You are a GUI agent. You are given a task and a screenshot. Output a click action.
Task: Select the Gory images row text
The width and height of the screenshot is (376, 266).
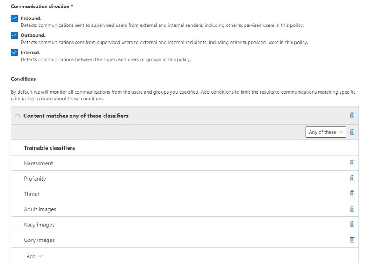(x=39, y=240)
